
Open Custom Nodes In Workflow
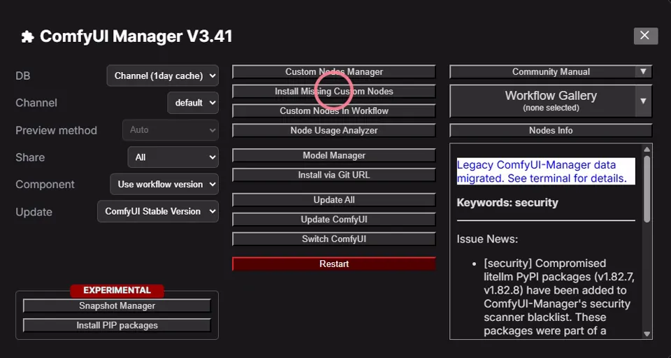[334, 111]
